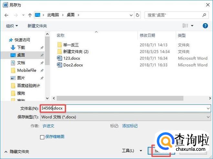The height and width of the screenshot is (159, 213).
Task: Go up one folder level arrow
Action: click(30, 15)
